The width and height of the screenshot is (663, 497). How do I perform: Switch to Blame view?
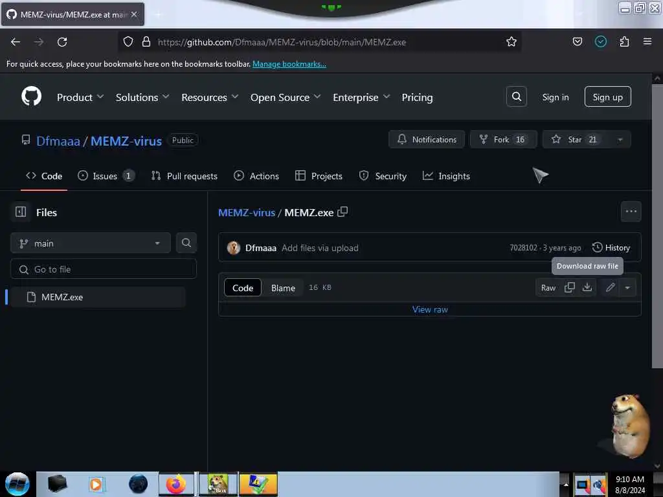click(x=283, y=288)
